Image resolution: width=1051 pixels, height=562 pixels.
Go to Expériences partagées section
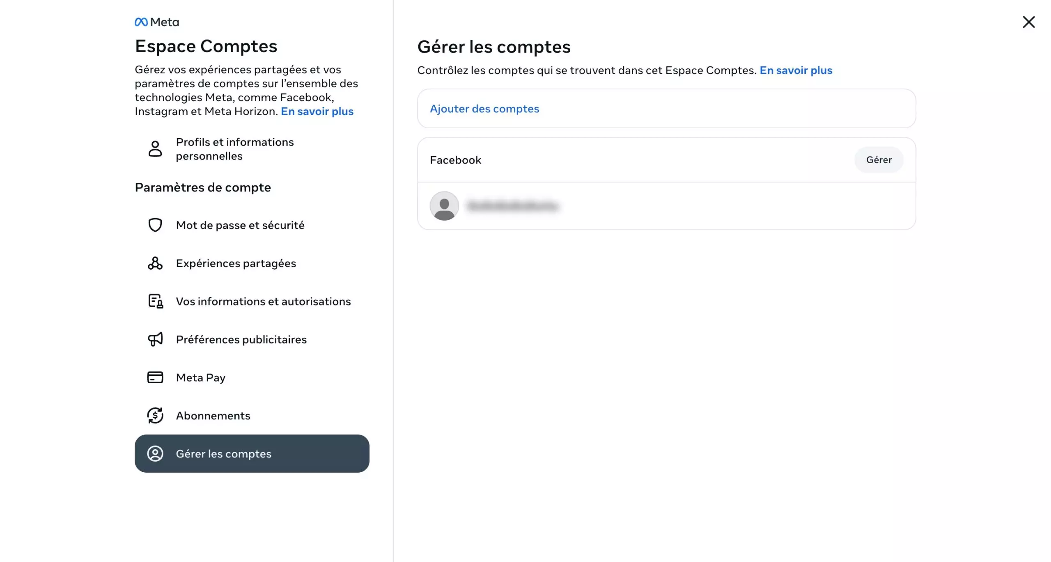point(236,263)
